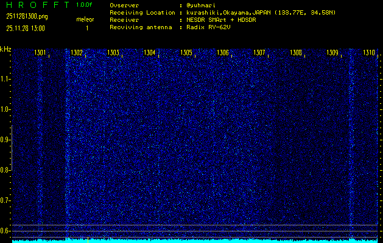
Task: Click the 0.9 kHz axis label
Action: click(x=5, y=140)
